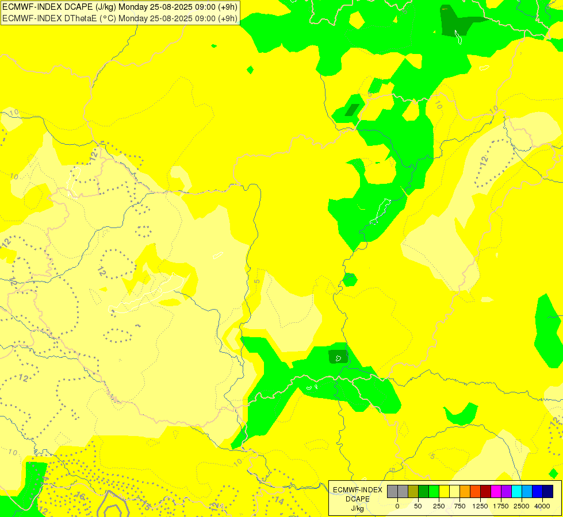Select the navy legend color swatch
Screen dimensions: 563x517
click(x=548, y=492)
